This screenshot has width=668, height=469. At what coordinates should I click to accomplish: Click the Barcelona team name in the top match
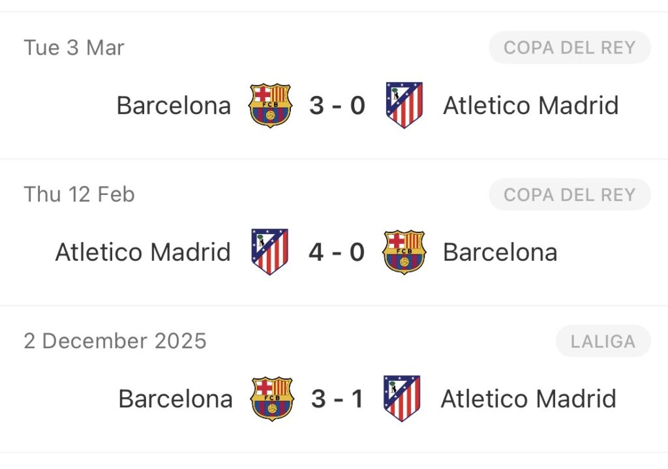click(x=173, y=104)
